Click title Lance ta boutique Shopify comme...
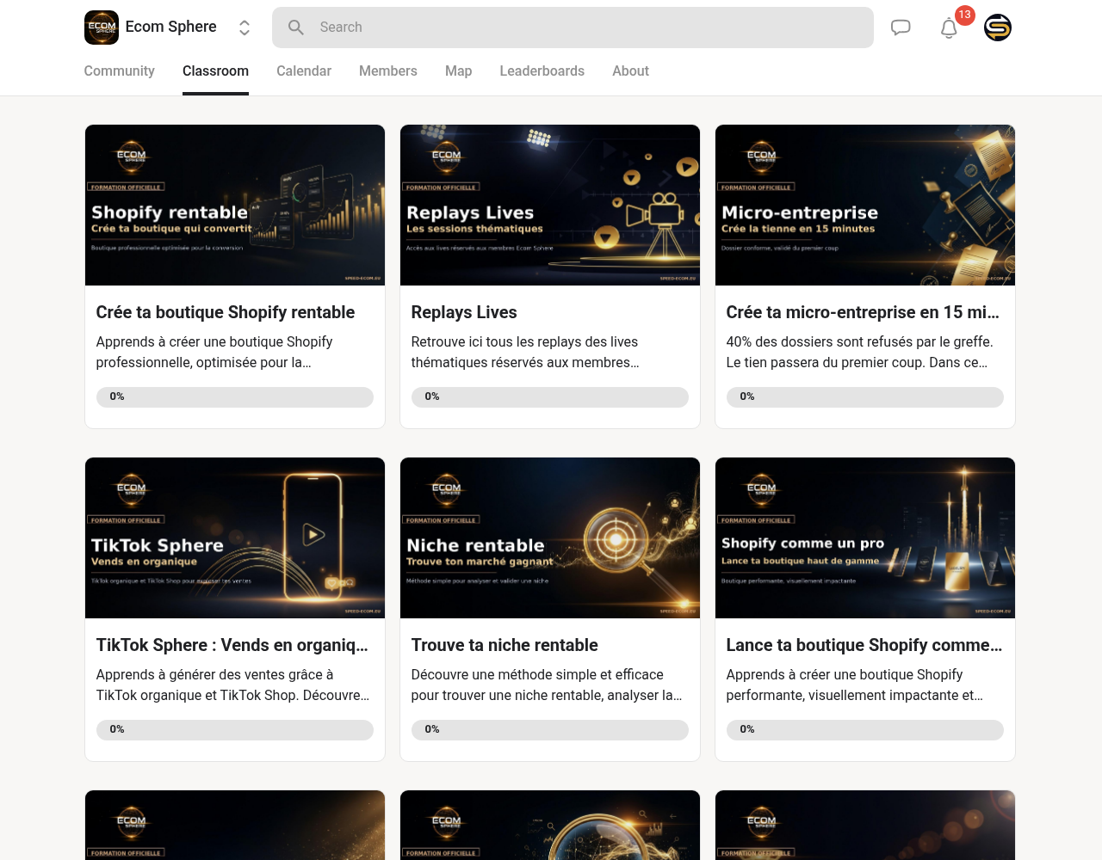 coord(864,645)
